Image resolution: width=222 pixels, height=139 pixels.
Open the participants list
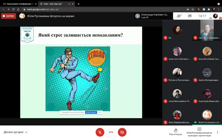point(179,16)
